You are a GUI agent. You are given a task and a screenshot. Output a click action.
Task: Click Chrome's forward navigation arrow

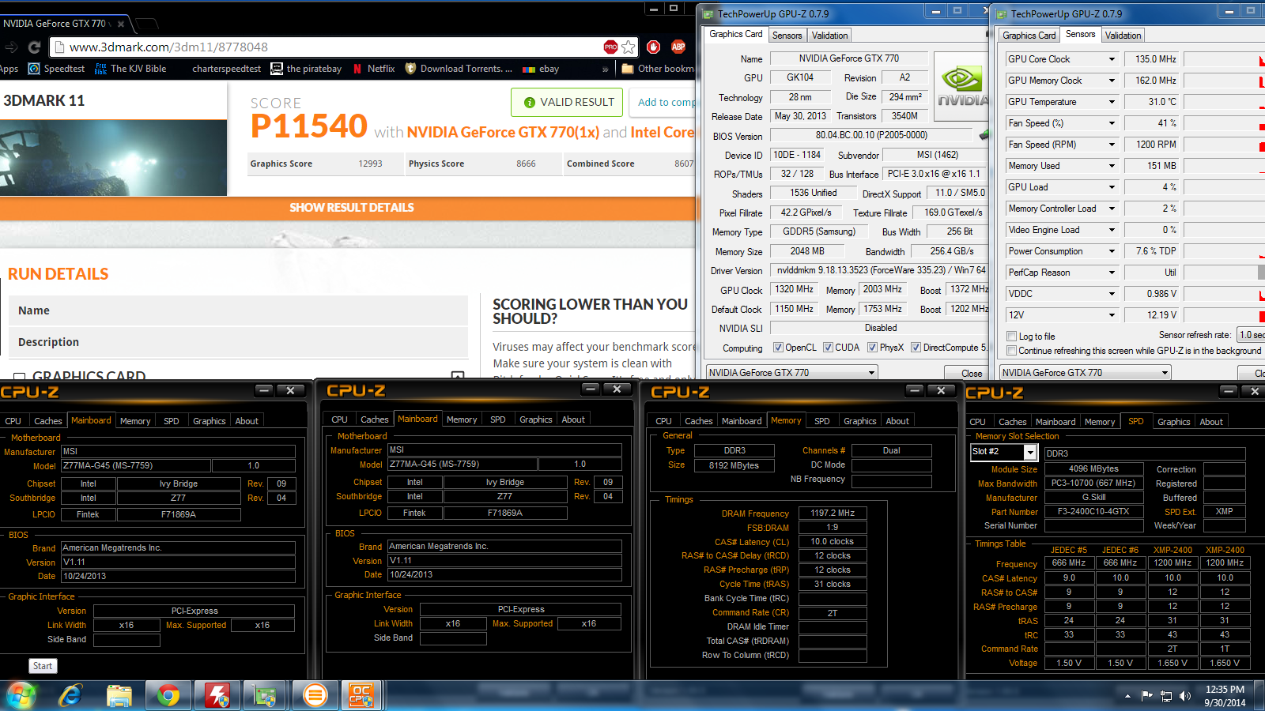click(11, 47)
